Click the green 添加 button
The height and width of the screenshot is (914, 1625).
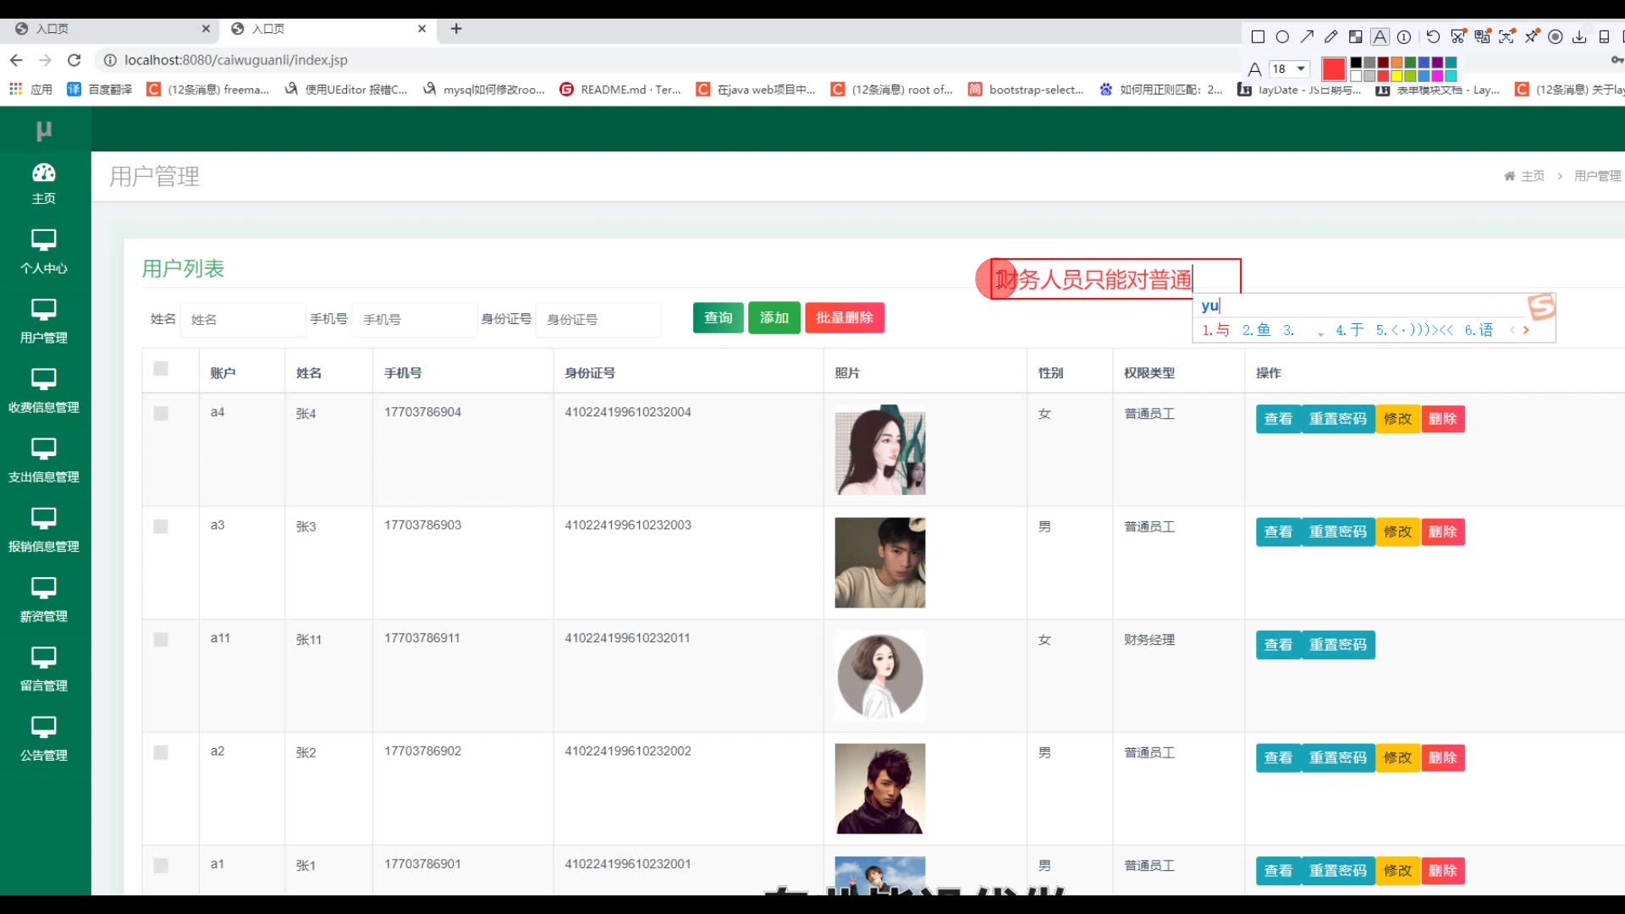point(774,317)
